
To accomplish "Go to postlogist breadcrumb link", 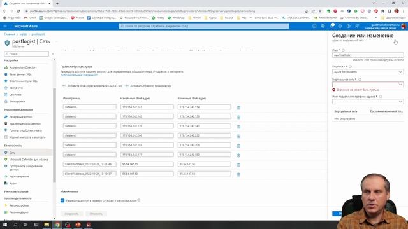I will [x=38, y=34].
